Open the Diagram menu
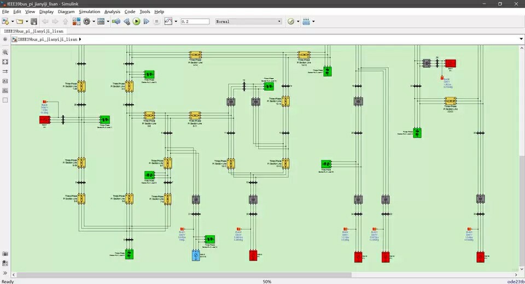The image size is (525, 284). (66, 11)
